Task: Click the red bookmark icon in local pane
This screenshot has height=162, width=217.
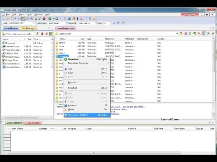Action: 42,34
